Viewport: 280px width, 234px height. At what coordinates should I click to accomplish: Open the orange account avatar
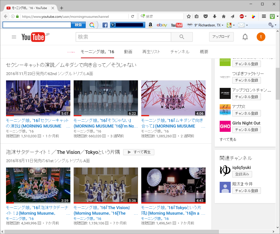point(261,37)
